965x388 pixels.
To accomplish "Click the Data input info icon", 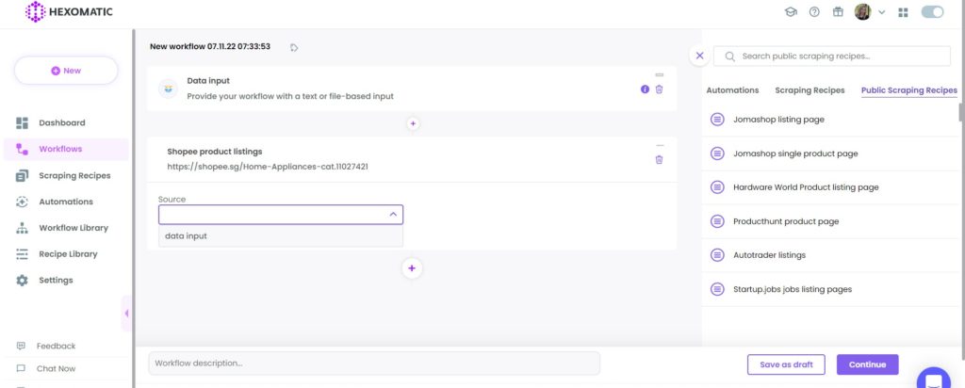I will [645, 89].
